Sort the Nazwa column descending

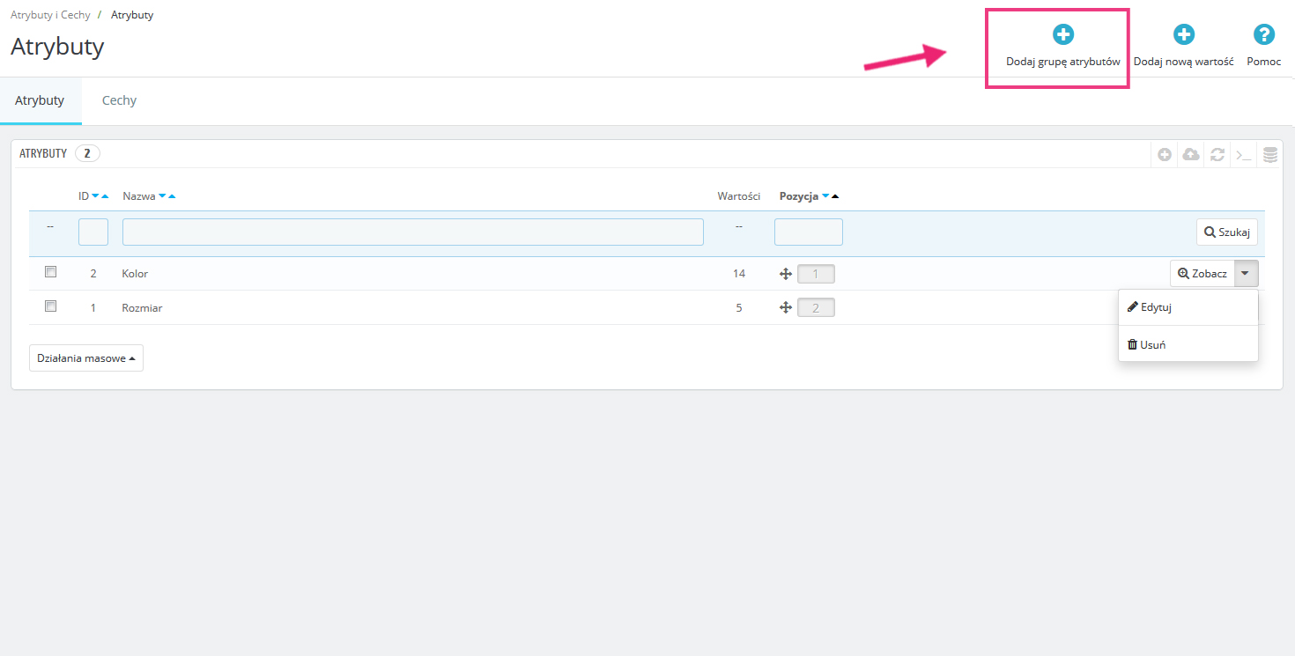point(162,196)
